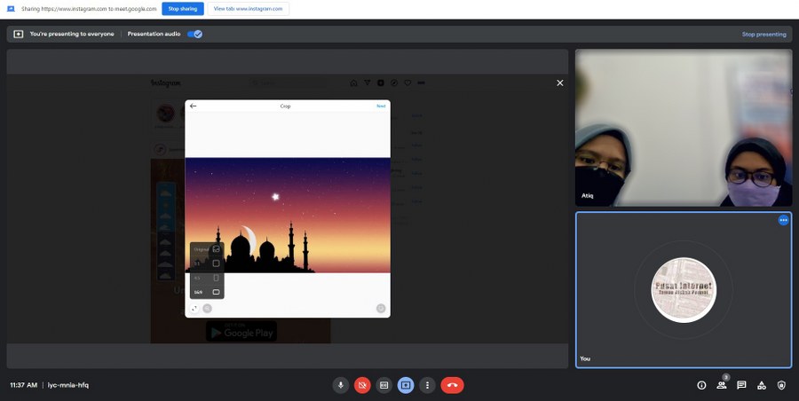This screenshot has height=401, width=799.
Task: Click Next in the Crop dialog
Action: (x=381, y=106)
